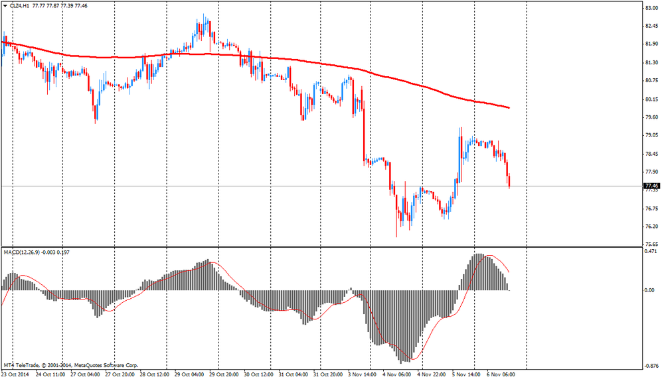Click the 28 Oct 12:00 time label

[x=155, y=374]
